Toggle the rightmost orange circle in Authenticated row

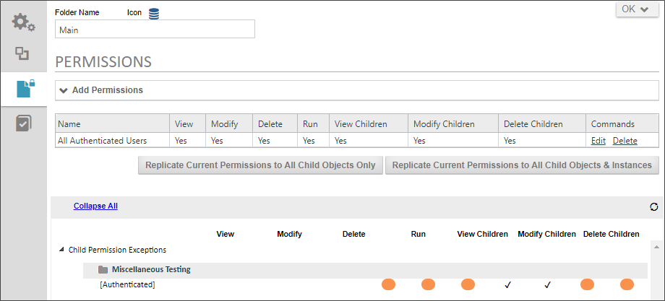(627, 284)
